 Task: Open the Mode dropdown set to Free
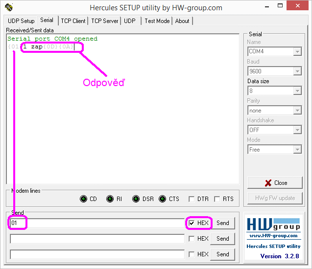[275, 149]
